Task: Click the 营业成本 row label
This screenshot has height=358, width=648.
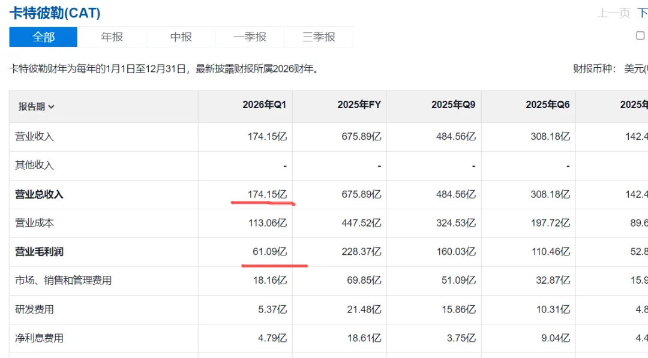Action: pyautogui.click(x=34, y=223)
